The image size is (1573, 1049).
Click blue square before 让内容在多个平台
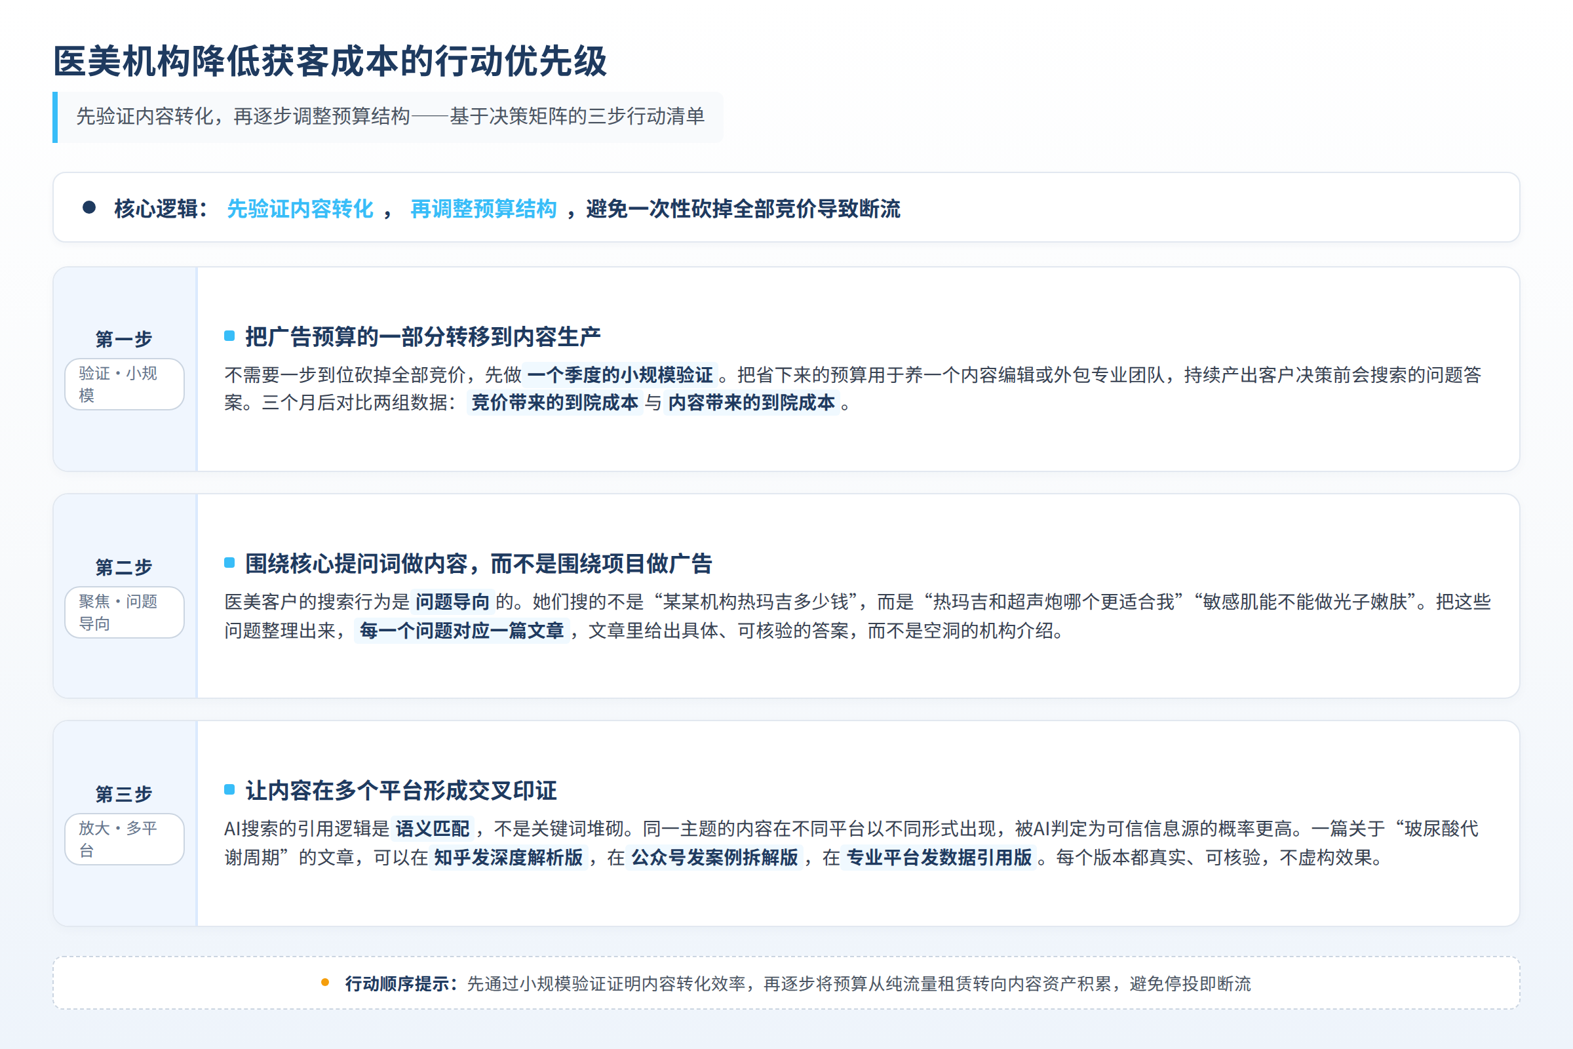[229, 789]
